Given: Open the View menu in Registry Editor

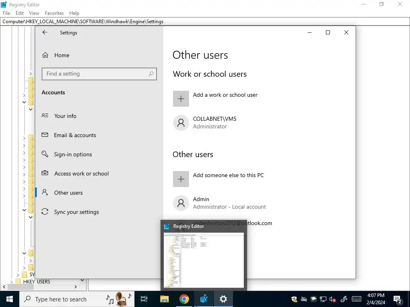Looking at the screenshot, I should coord(34,13).
